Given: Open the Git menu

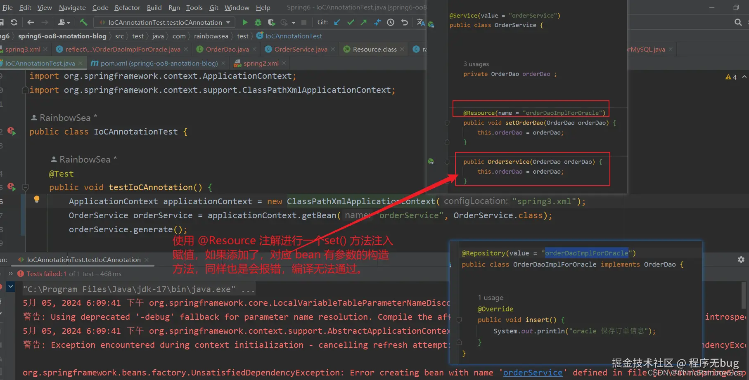Looking at the screenshot, I should pyautogui.click(x=214, y=7).
